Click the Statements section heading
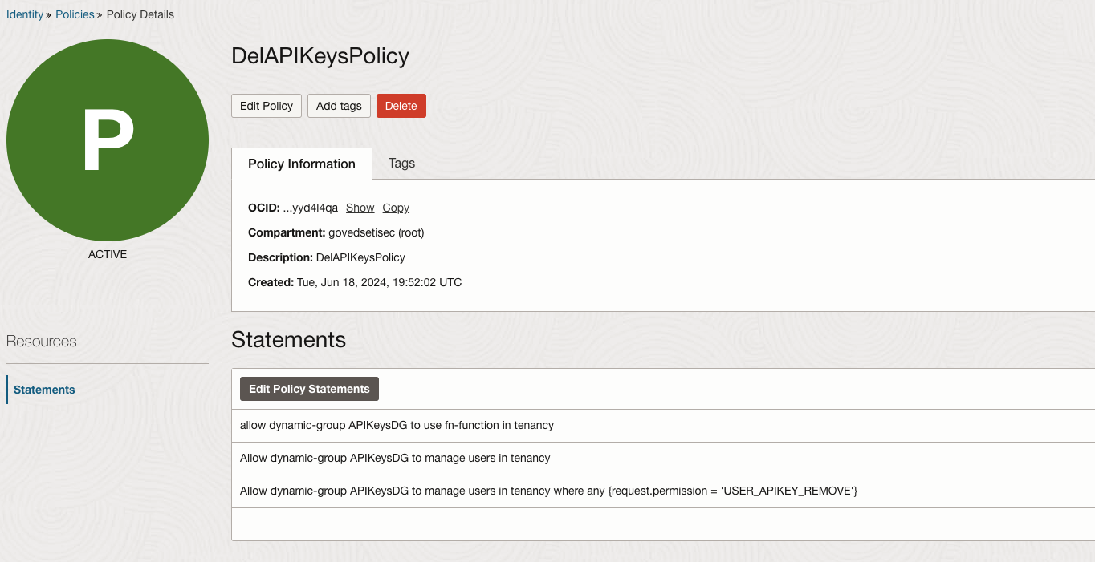Viewport: 1095px width, 562px height. [288, 339]
